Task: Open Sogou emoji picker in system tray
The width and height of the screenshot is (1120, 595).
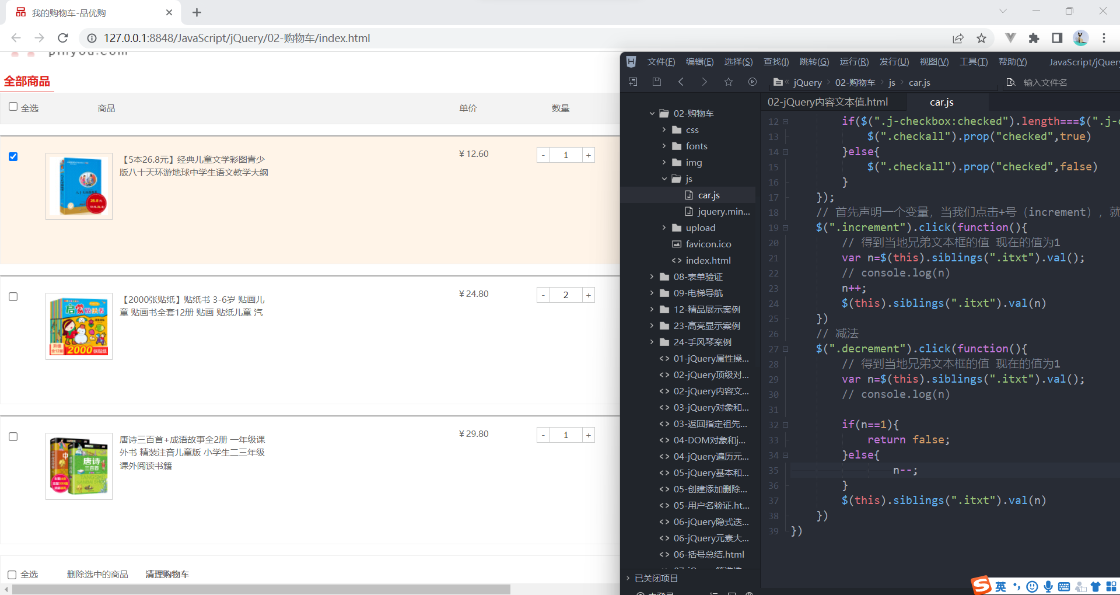Action: click(1032, 586)
